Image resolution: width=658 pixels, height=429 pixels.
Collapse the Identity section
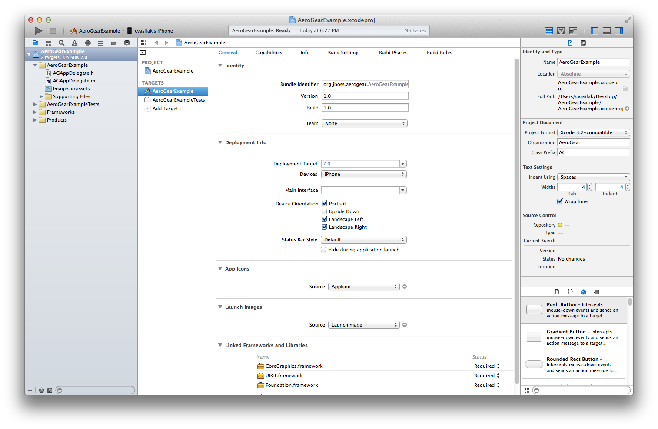tap(220, 66)
